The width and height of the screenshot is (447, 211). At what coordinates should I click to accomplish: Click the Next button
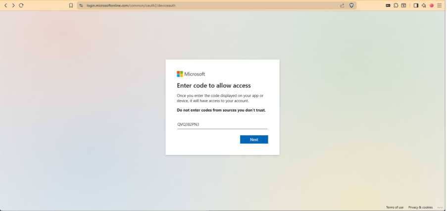coord(254,140)
